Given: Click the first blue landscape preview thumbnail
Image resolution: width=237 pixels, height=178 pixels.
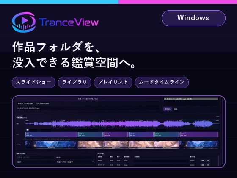Looking at the screenshot, I should (51, 145).
